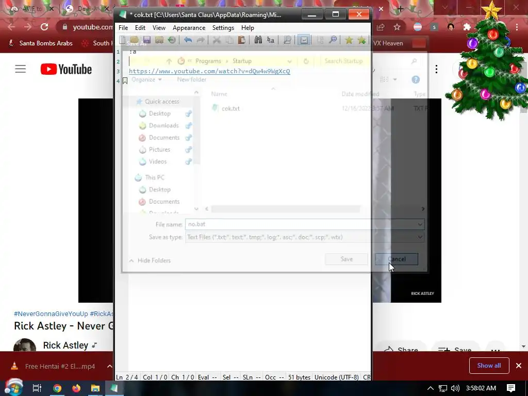The width and height of the screenshot is (528, 396).
Task: Click the Cancel button in Save As dialog
Action: point(397,259)
